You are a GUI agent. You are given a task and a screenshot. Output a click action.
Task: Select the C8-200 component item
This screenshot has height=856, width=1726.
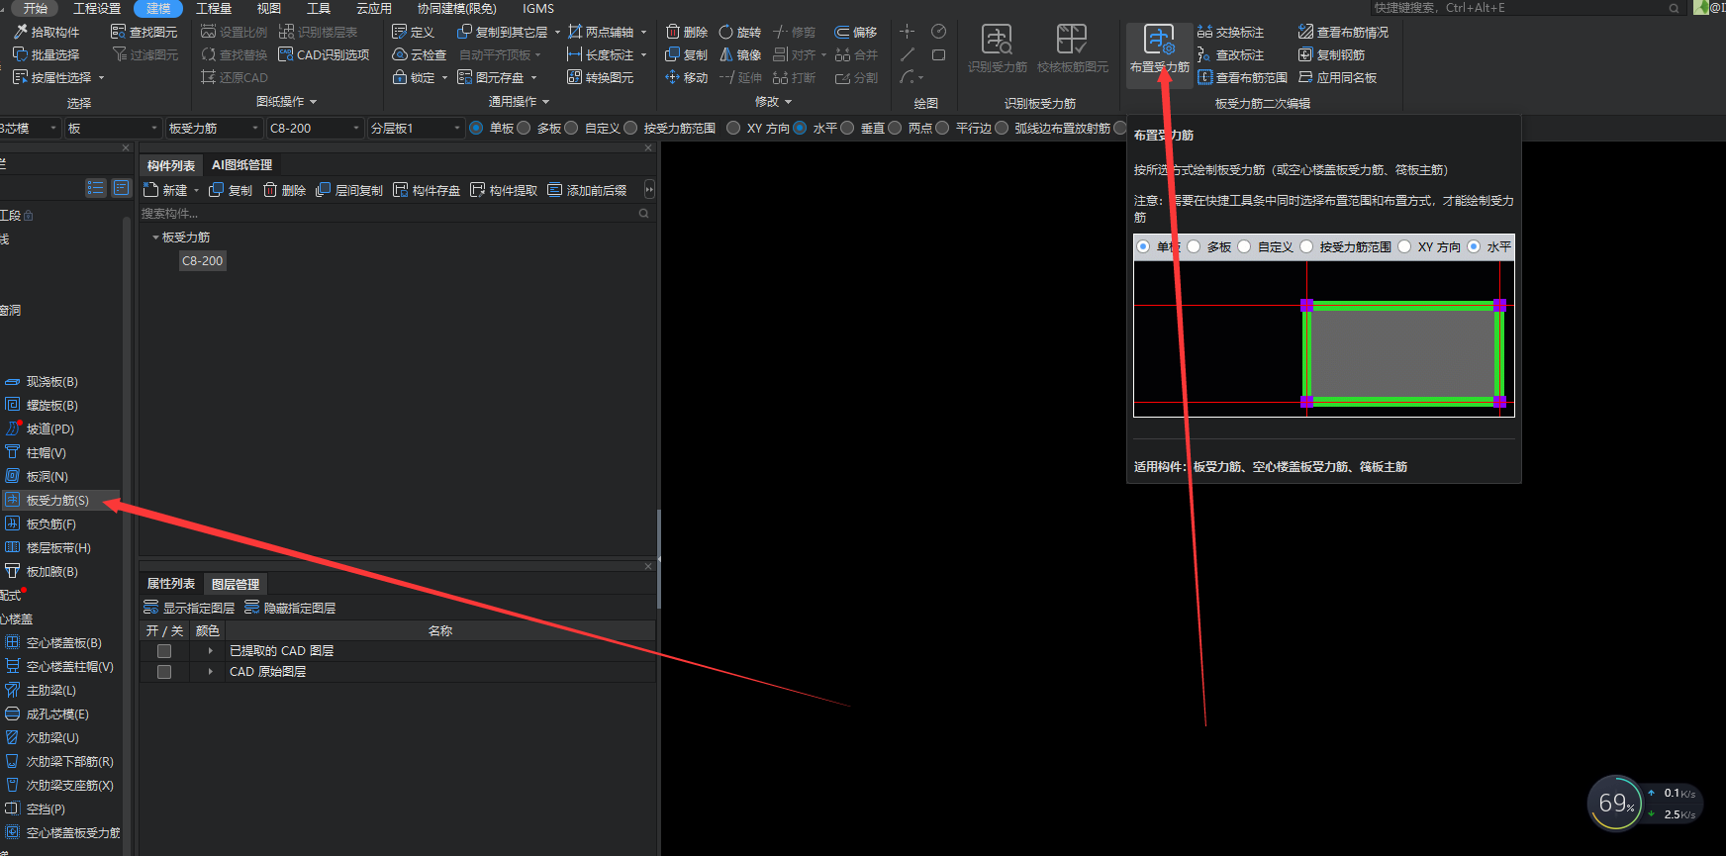(x=203, y=261)
